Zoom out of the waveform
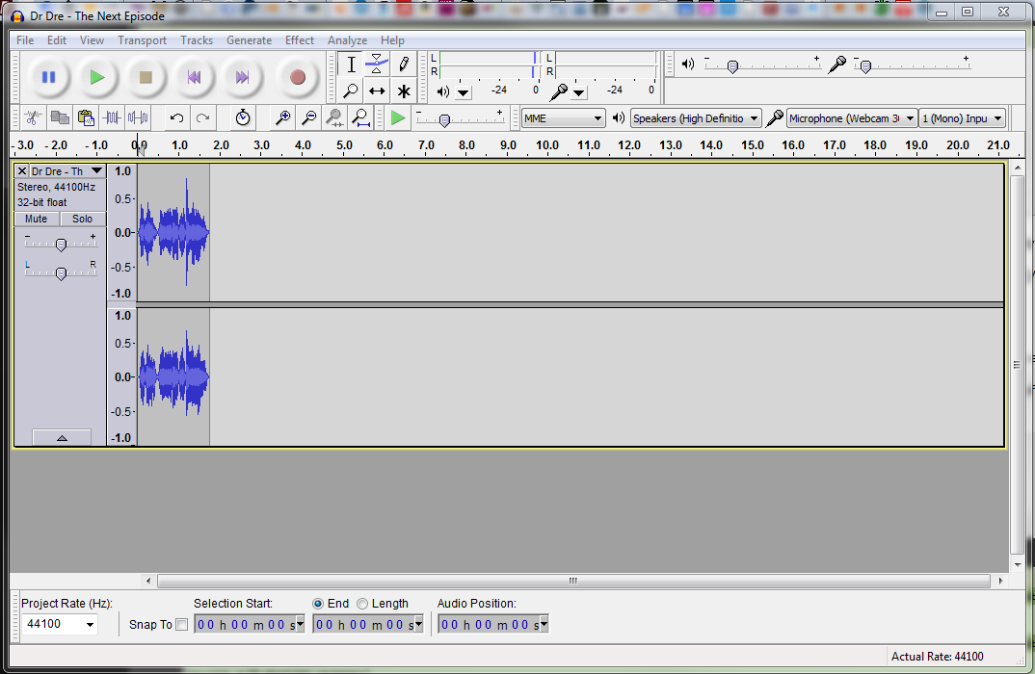 click(308, 118)
